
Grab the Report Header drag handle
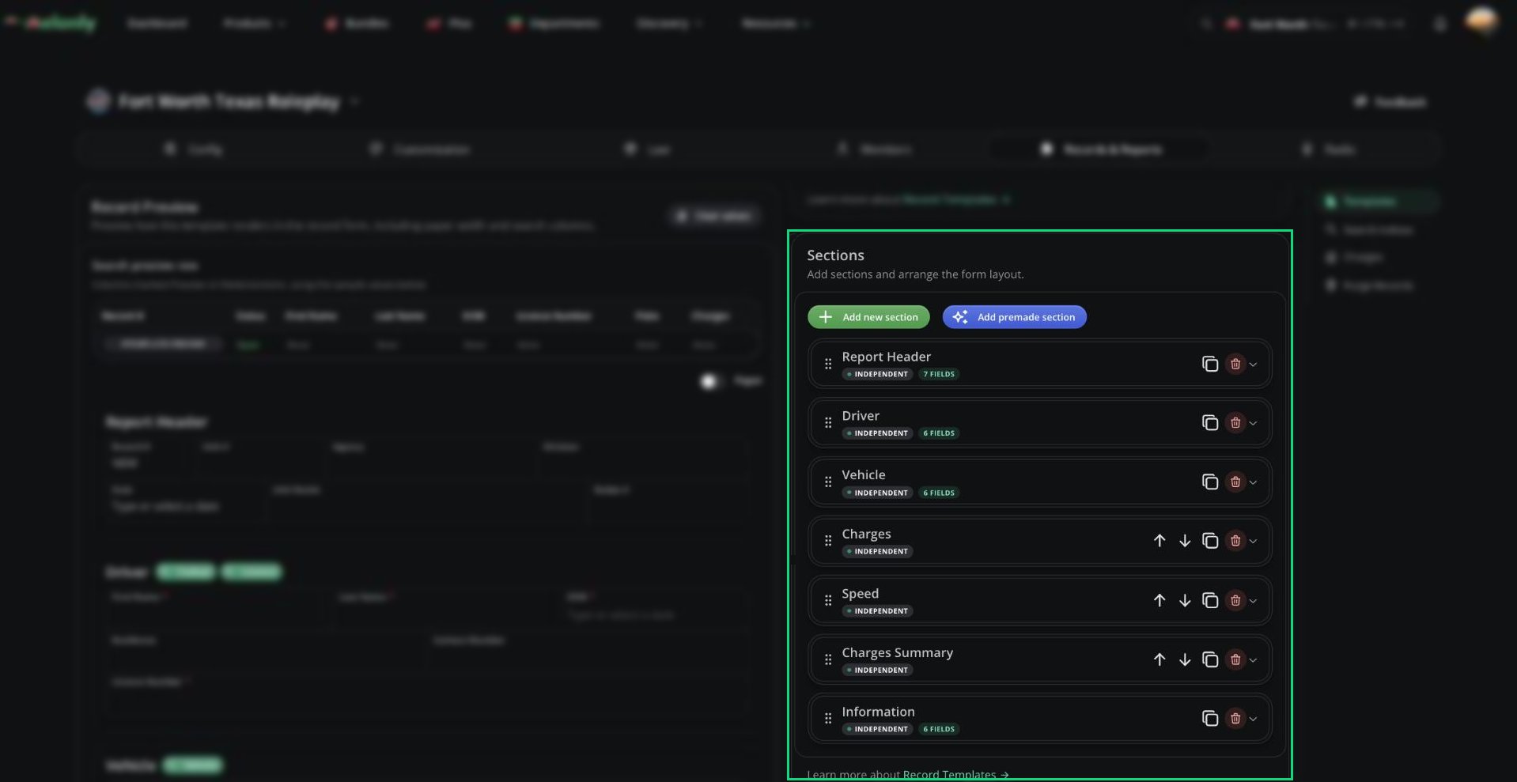[x=827, y=364]
